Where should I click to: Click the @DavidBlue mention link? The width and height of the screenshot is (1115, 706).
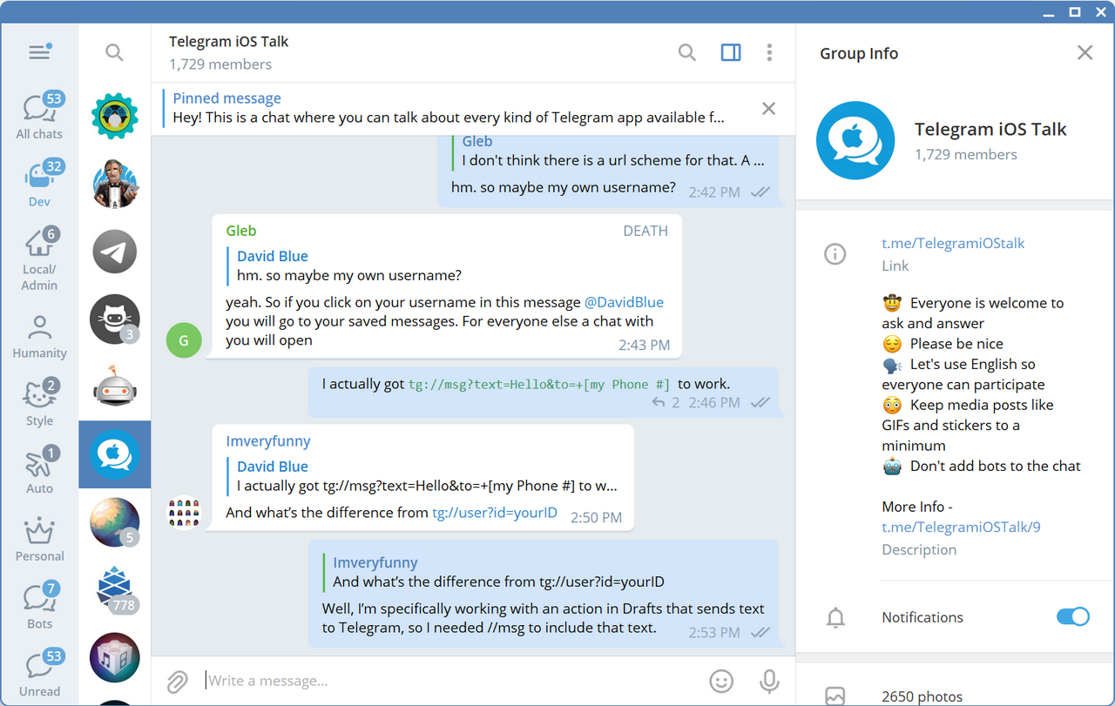click(x=624, y=302)
